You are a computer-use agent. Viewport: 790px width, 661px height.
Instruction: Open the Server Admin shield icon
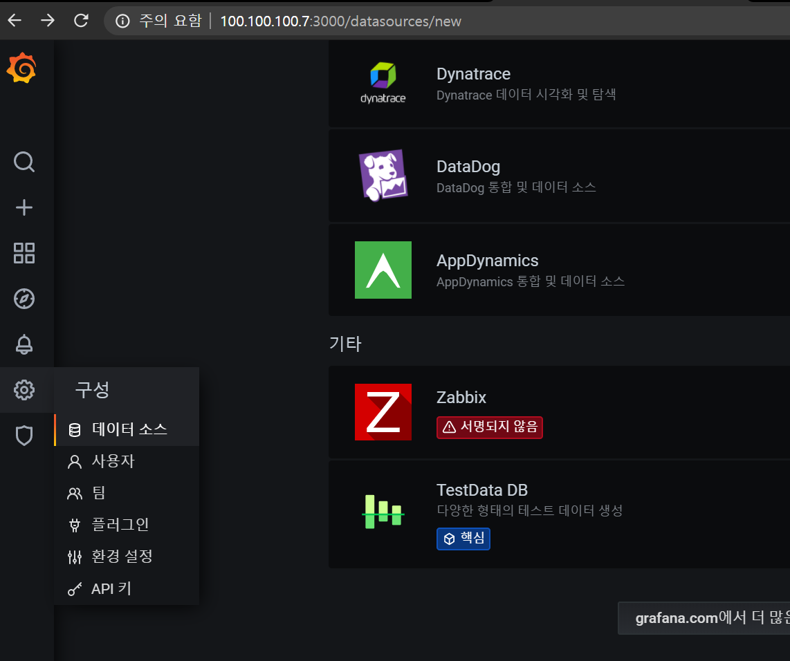(24, 436)
